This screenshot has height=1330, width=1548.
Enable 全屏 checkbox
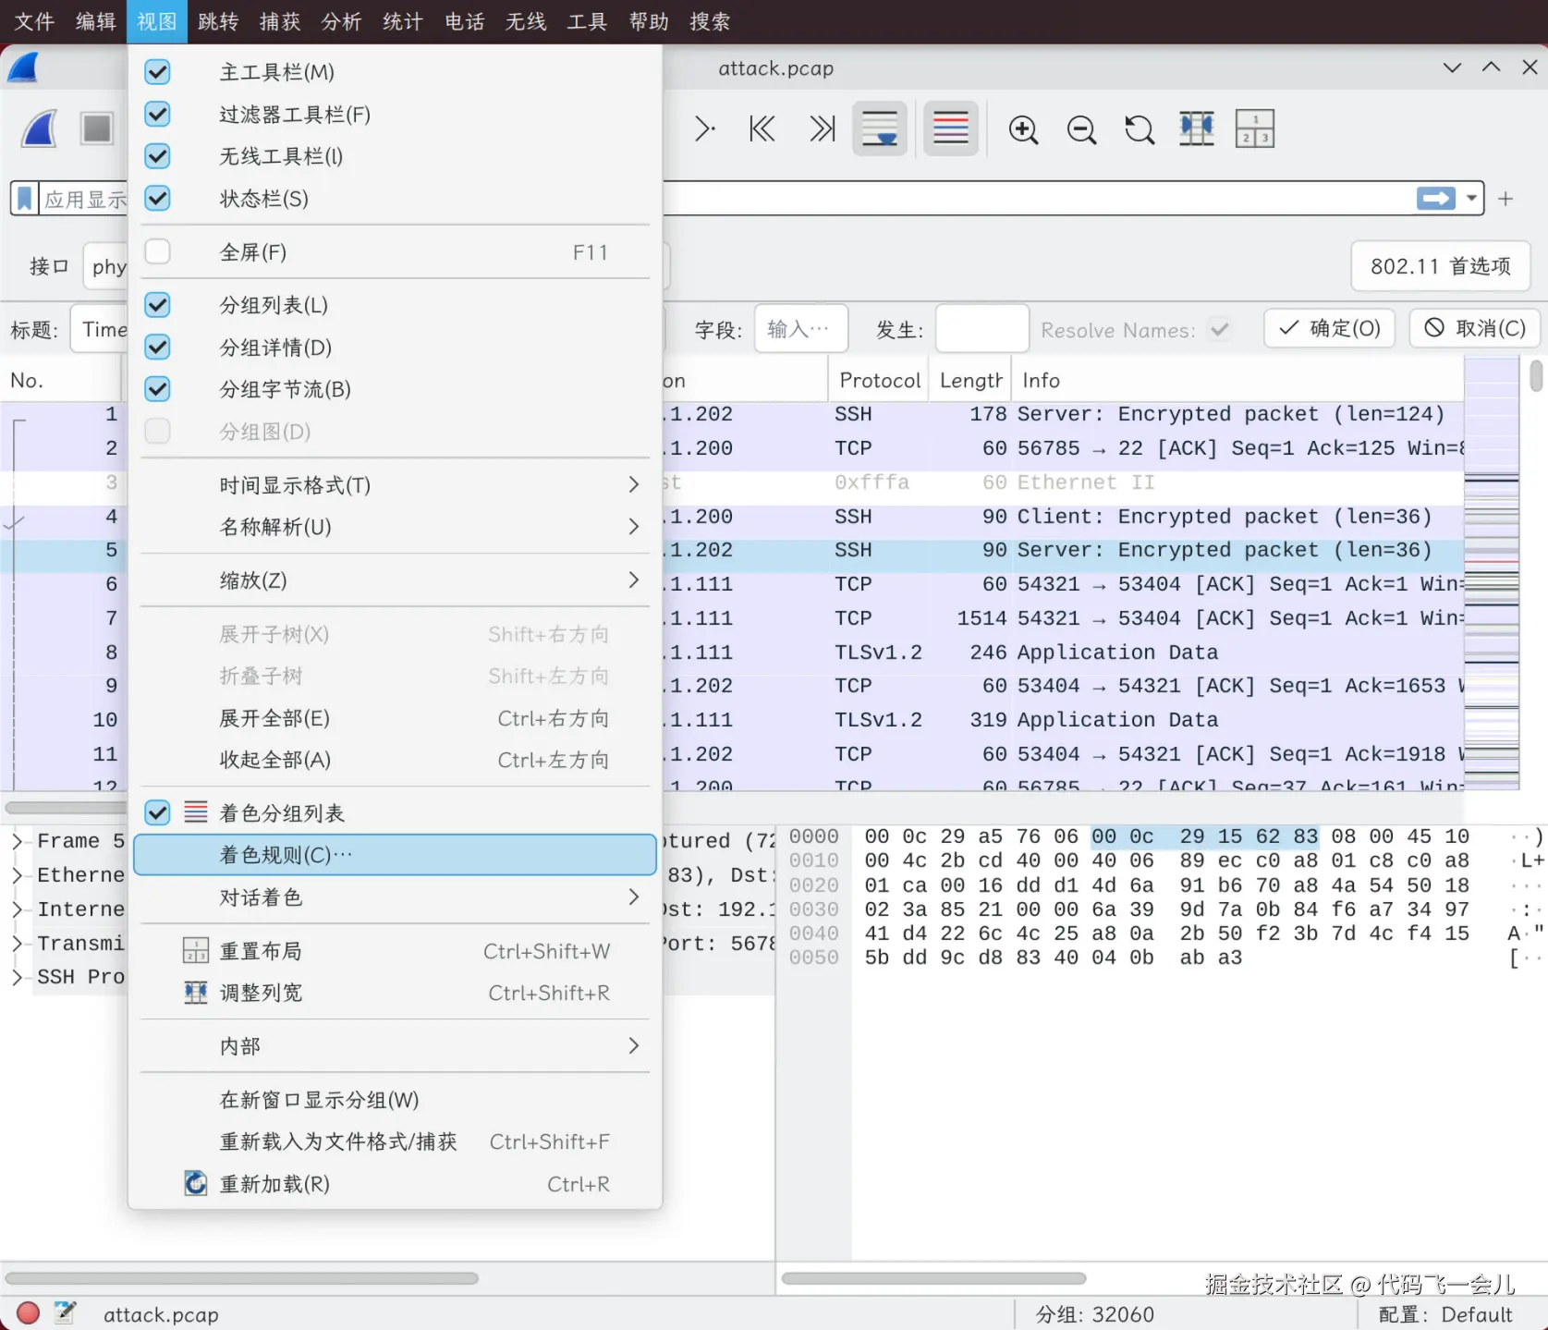pos(158,251)
